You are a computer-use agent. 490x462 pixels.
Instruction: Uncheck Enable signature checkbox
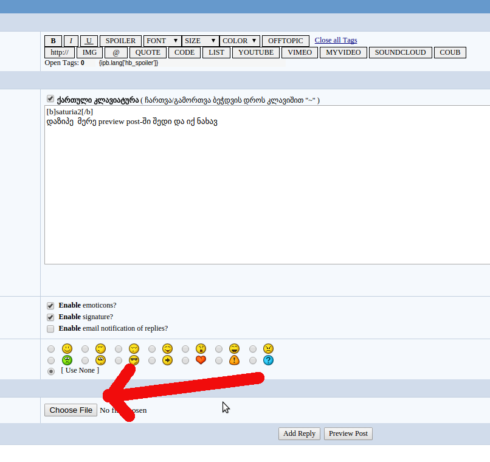pyautogui.click(x=50, y=317)
